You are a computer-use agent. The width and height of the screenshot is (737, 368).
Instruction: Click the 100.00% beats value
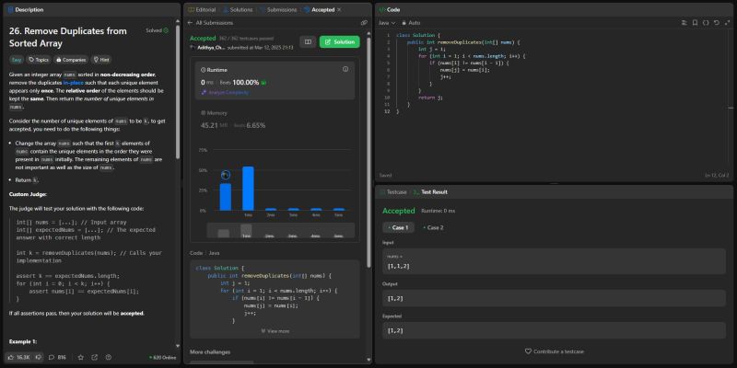(x=245, y=82)
